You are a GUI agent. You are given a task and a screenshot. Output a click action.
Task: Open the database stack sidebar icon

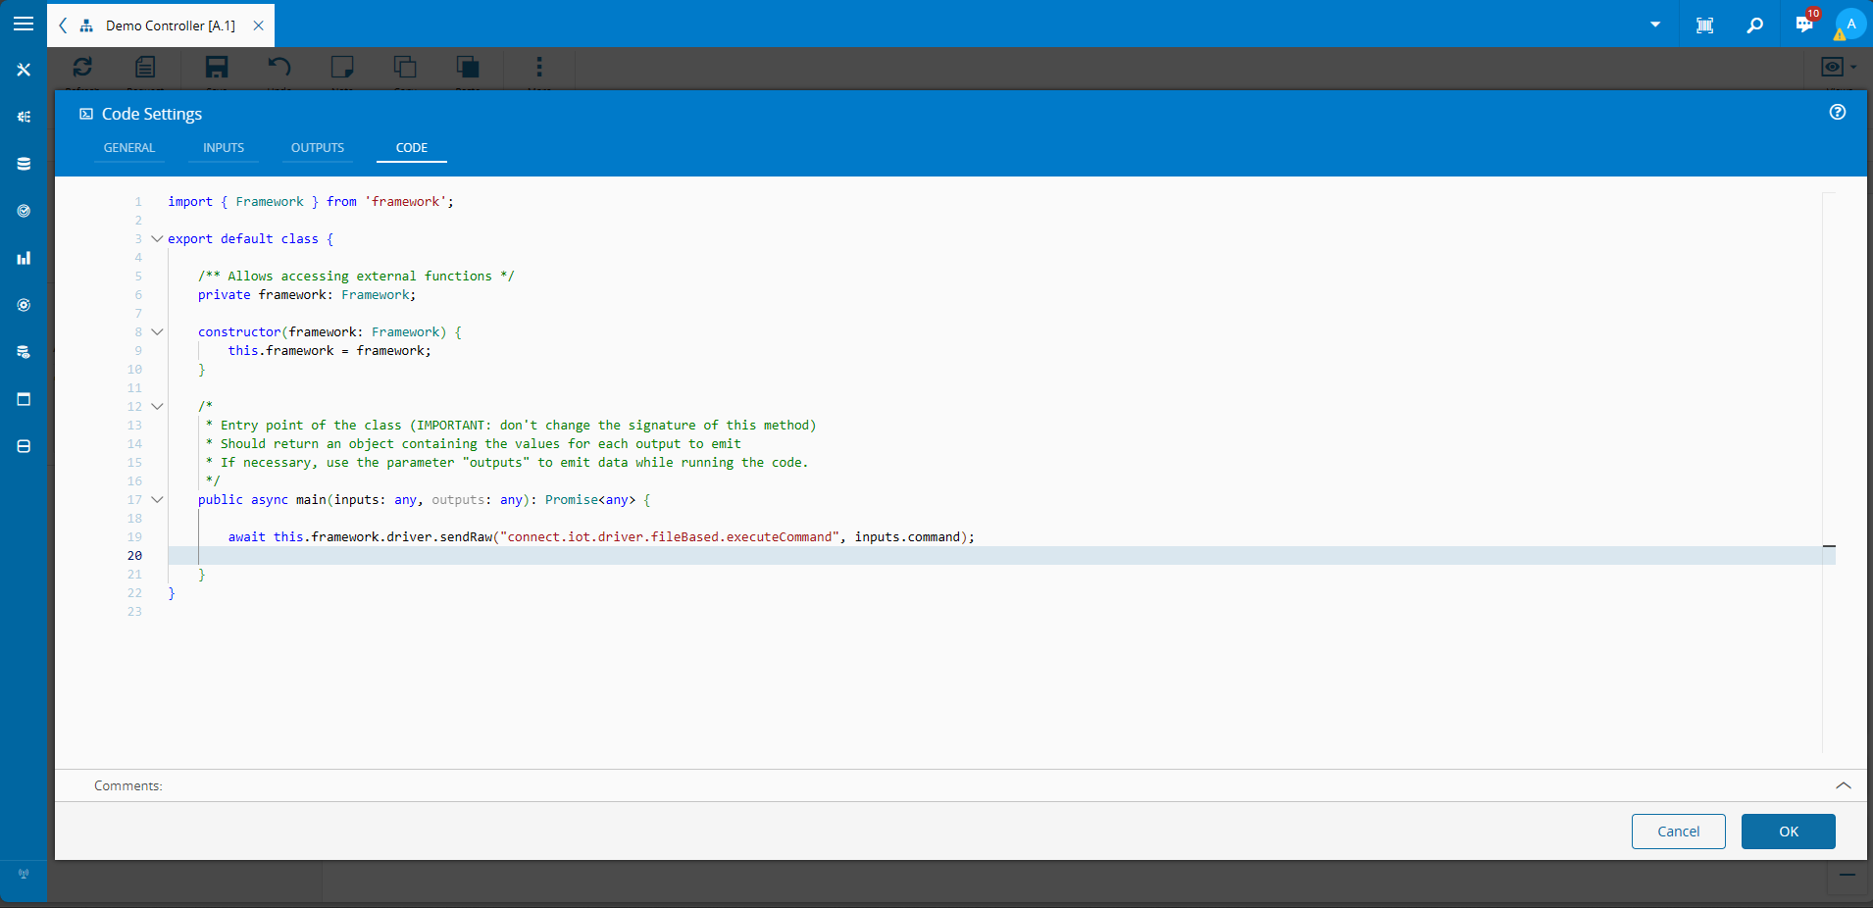click(x=24, y=164)
